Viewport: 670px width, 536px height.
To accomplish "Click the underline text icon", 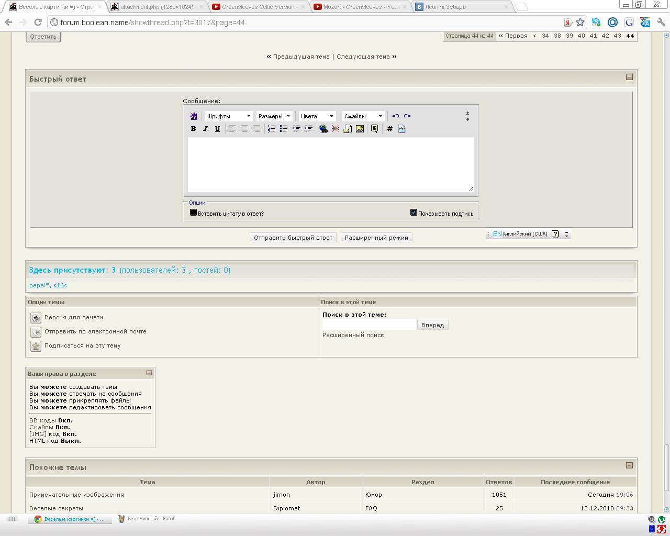I will (217, 129).
